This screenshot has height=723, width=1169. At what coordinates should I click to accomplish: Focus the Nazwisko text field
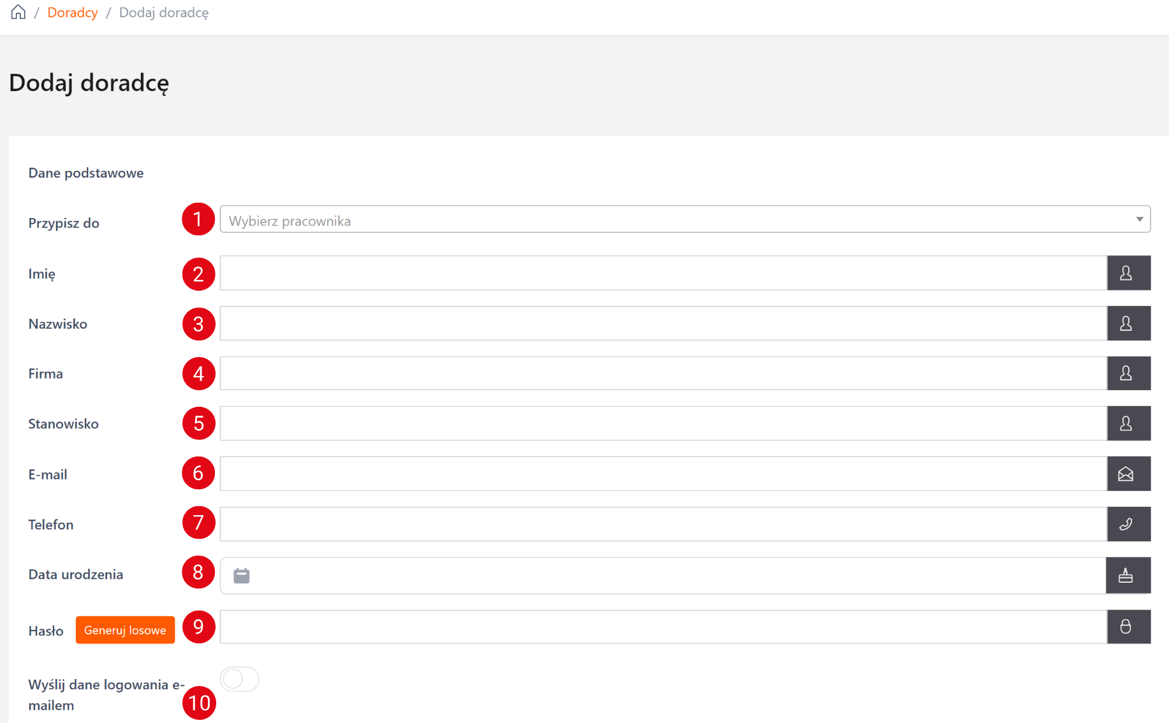663,324
